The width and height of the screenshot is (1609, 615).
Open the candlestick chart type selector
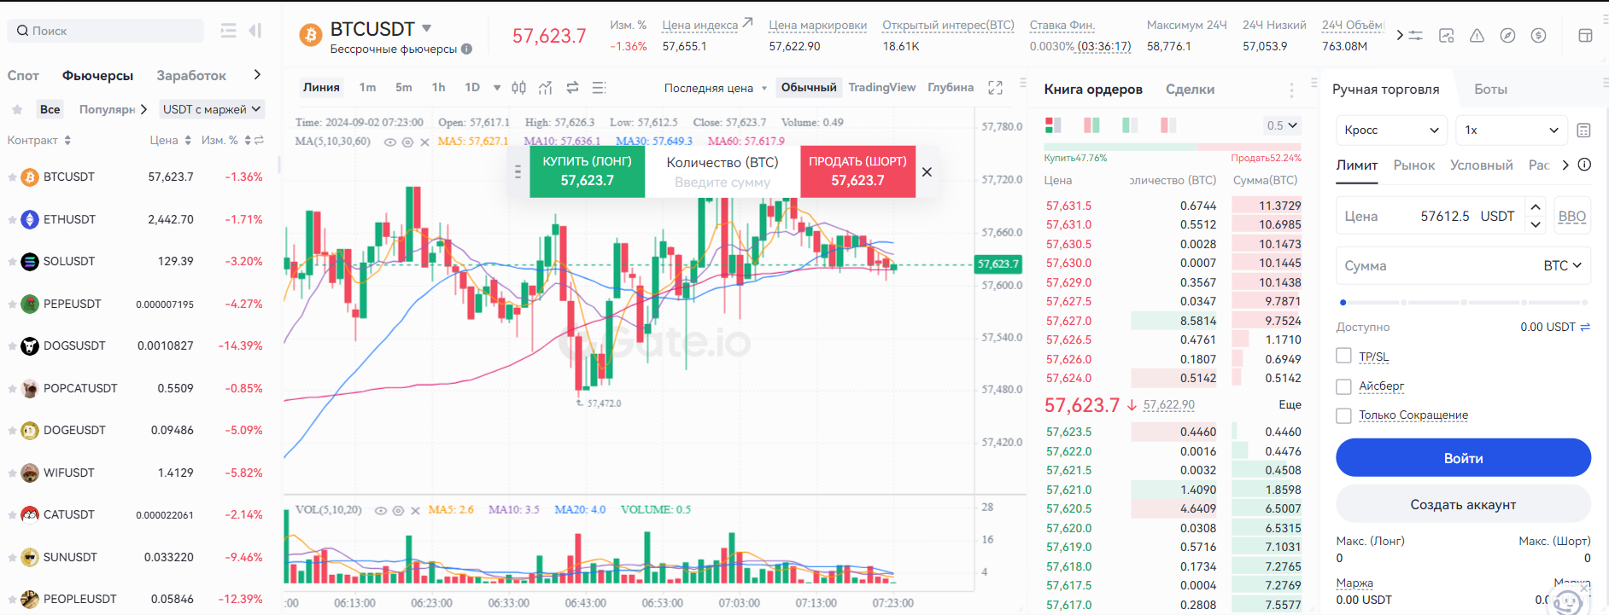pos(518,87)
